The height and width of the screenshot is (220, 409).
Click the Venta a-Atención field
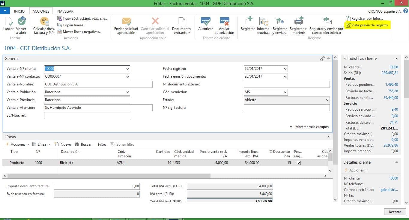(x=98, y=108)
